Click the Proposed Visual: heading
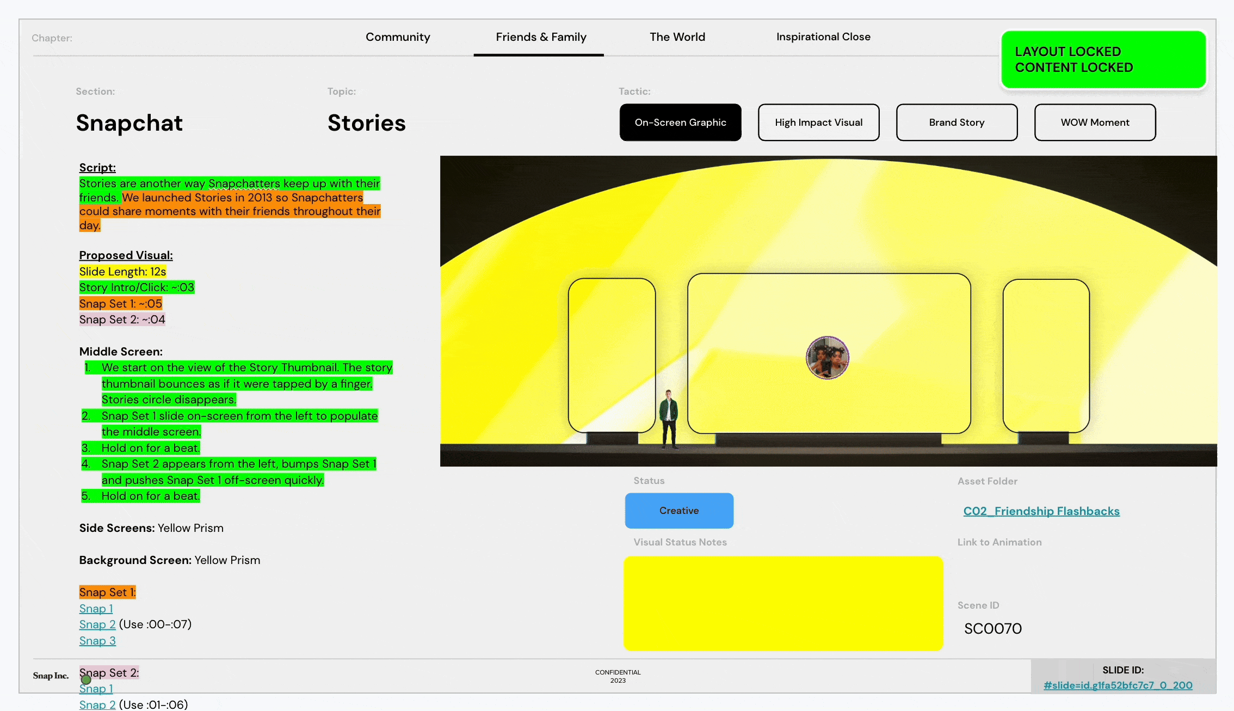The image size is (1234, 711). [x=126, y=255]
